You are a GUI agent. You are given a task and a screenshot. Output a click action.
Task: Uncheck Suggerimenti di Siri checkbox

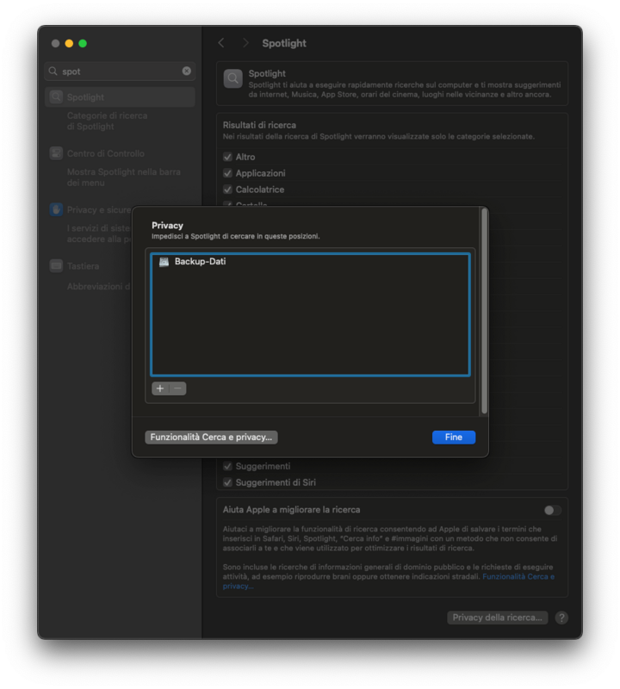click(227, 482)
